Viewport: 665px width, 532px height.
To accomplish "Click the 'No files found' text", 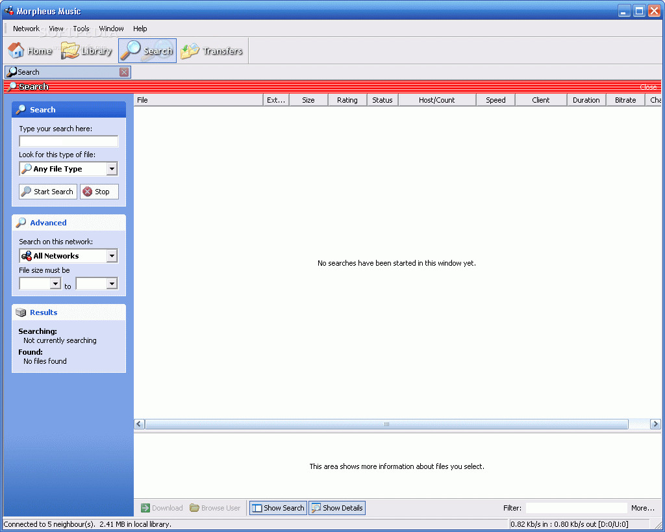I will tap(45, 361).
